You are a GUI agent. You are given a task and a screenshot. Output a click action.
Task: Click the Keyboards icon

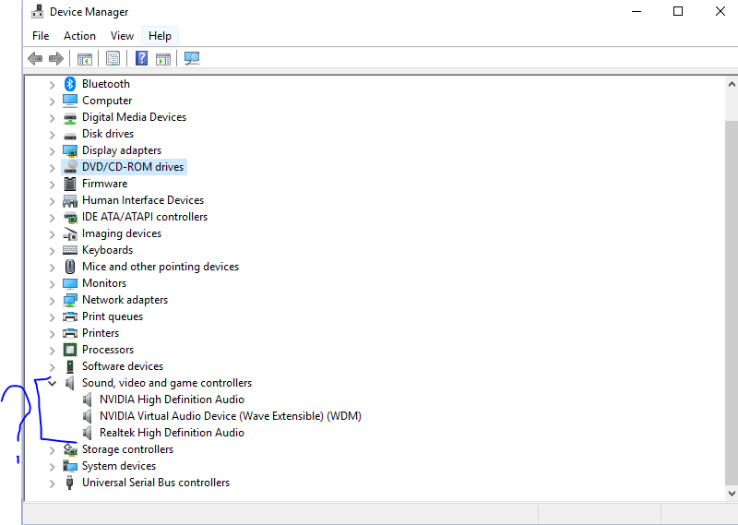pyautogui.click(x=70, y=250)
